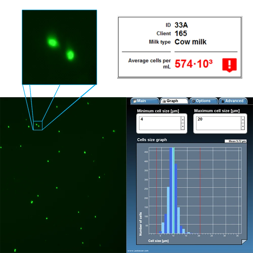Click the zoomed cell inset thumbnail
253x253 pixels.
click(59, 47)
